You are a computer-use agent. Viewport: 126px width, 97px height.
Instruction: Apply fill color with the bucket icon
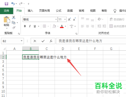[x=54, y=26]
